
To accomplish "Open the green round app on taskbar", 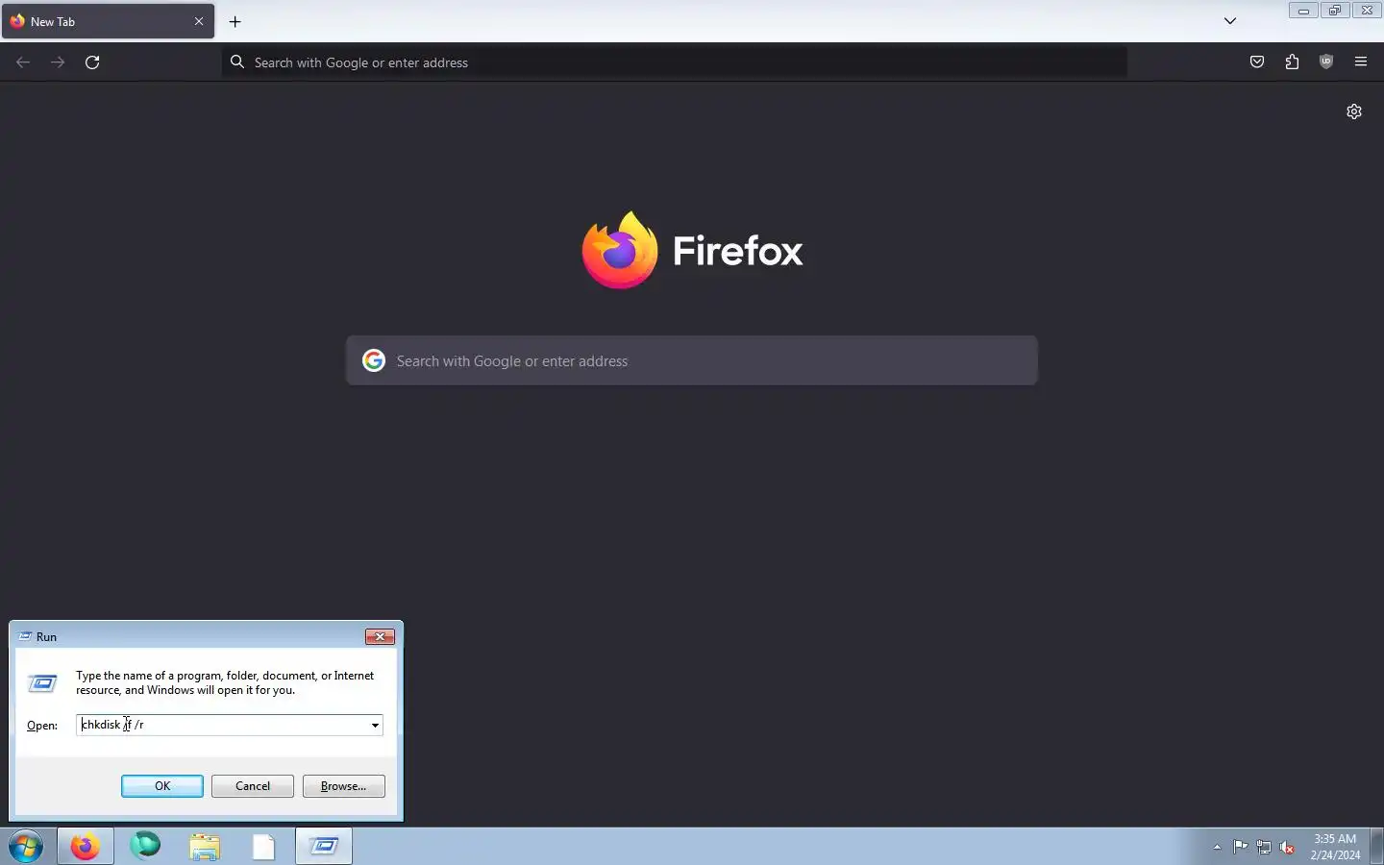I will click(145, 846).
